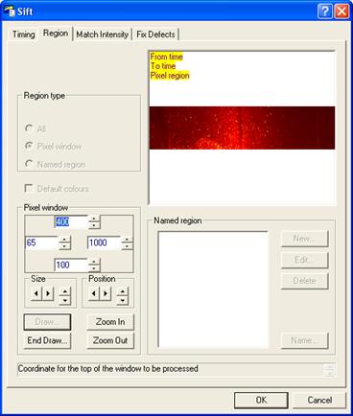Click the top coordinate field showing 400

point(71,221)
